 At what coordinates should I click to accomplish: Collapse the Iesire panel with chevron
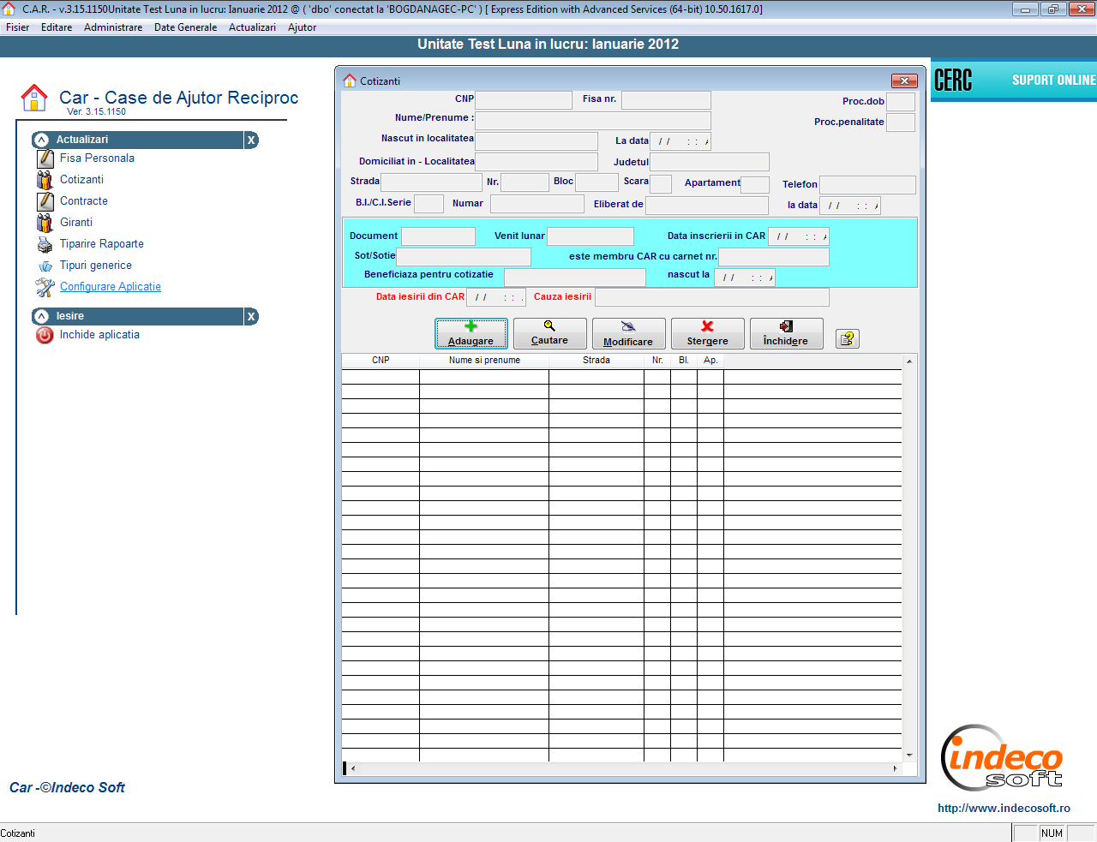coord(41,316)
